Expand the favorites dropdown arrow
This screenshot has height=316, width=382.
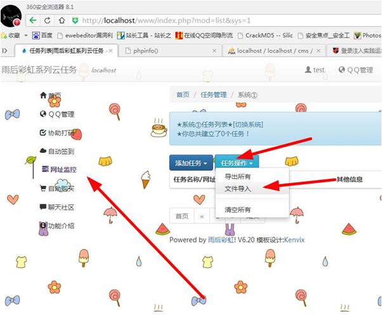[26, 36]
